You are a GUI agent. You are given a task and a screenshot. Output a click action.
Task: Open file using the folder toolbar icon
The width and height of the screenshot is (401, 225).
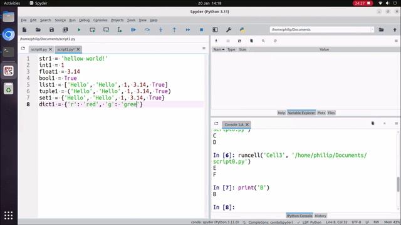[38, 30]
